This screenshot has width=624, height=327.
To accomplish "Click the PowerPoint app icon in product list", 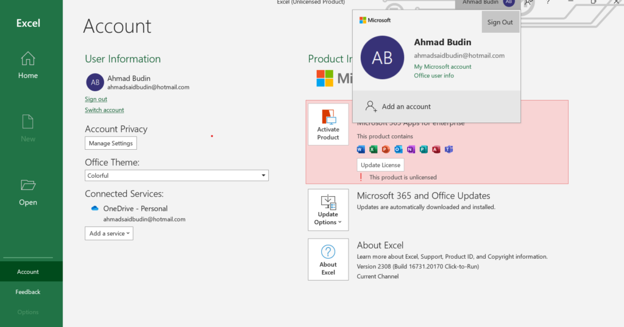I will tap(386, 150).
